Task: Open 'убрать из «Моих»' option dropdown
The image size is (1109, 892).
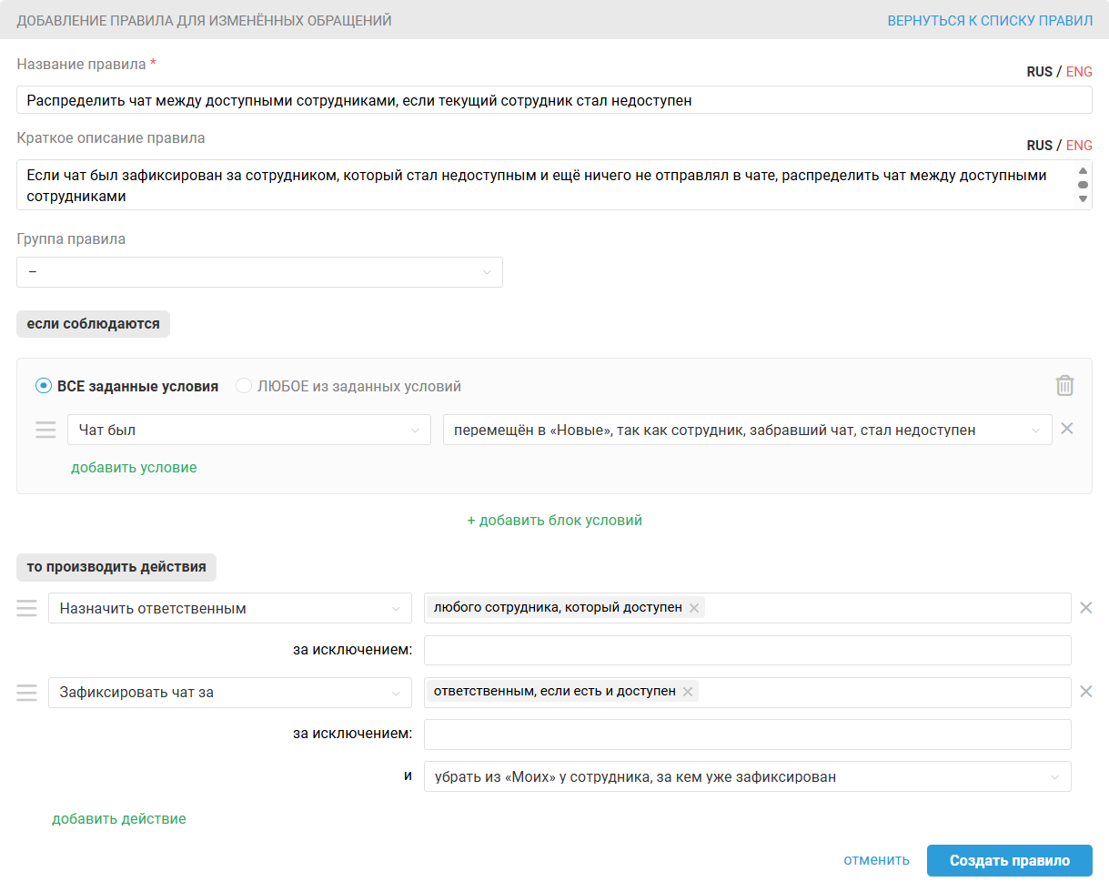Action: point(747,777)
